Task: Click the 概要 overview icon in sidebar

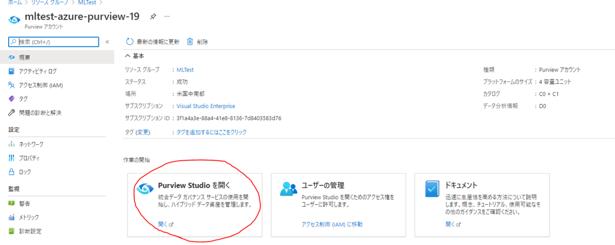Action: 12,57
